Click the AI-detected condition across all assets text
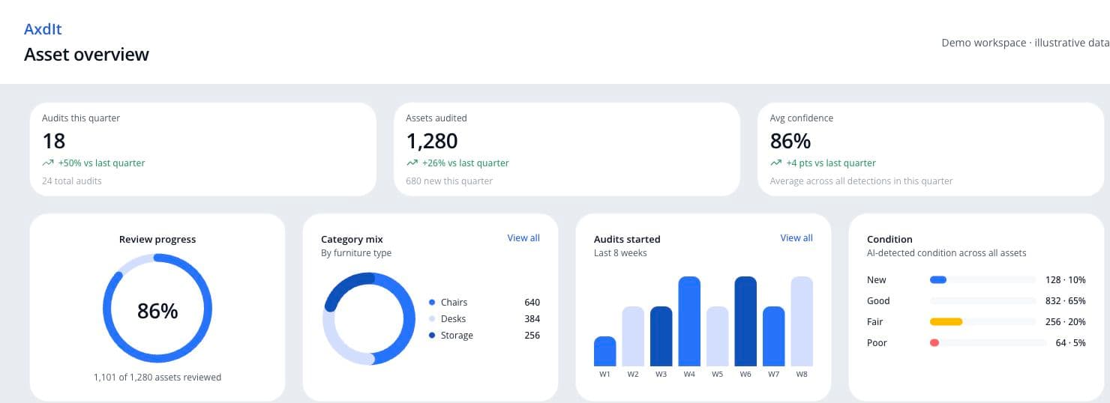The image size is (1110, 403). (x=946, y=252)
